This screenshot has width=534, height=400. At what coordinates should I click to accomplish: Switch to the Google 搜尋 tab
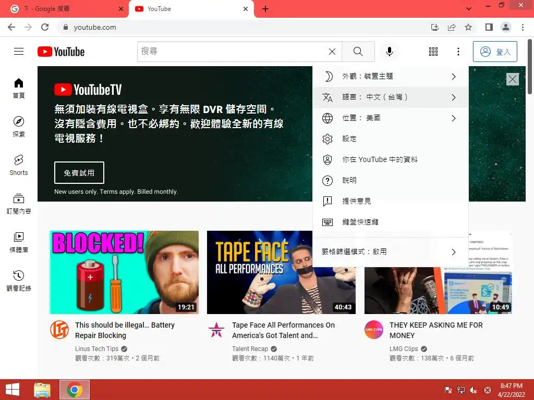pyautogui.click(x=65, y=9)
